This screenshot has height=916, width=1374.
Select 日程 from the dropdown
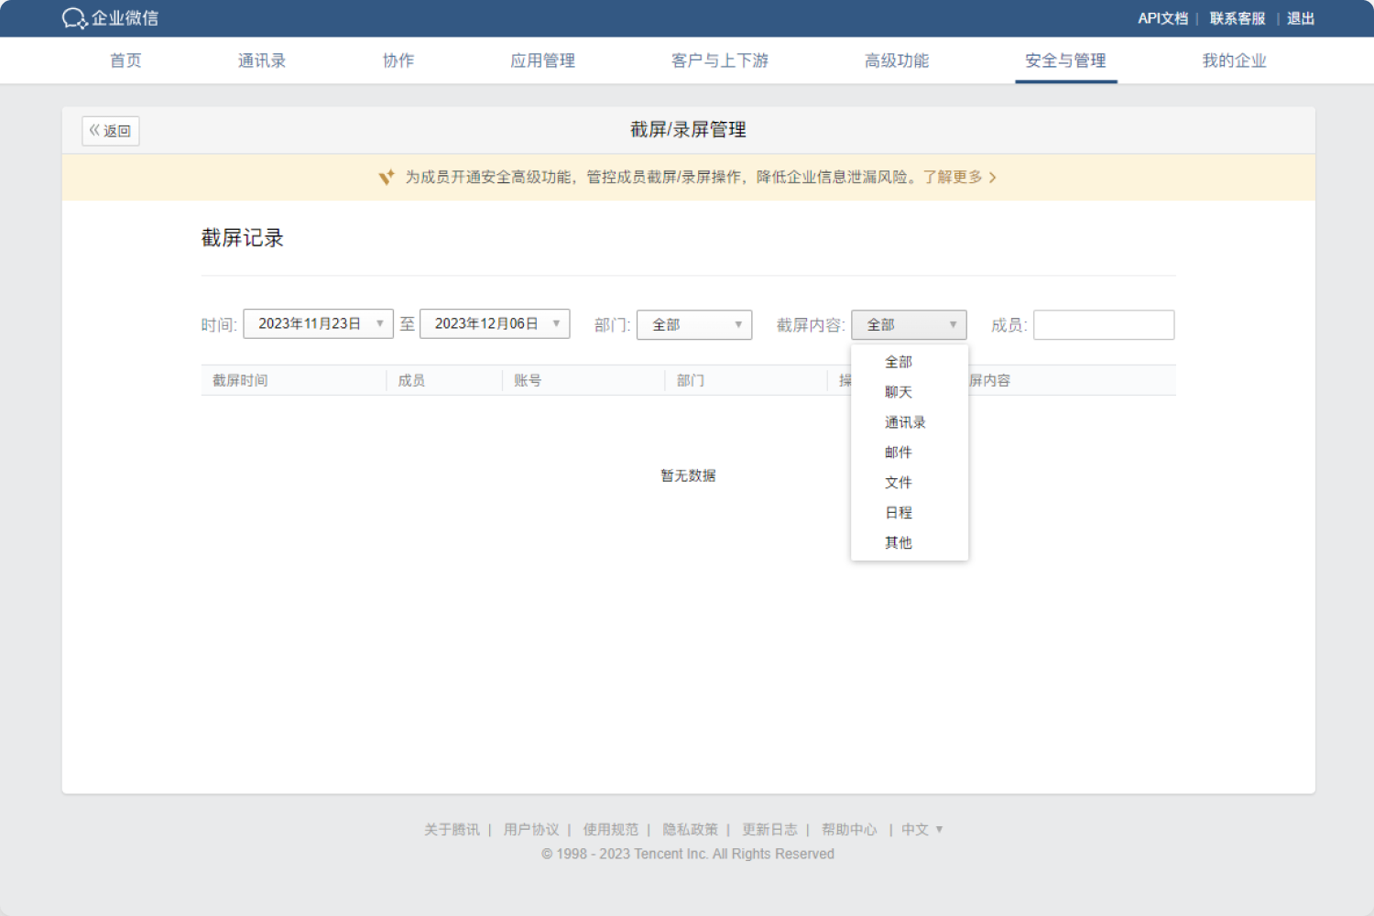point(899,512)
